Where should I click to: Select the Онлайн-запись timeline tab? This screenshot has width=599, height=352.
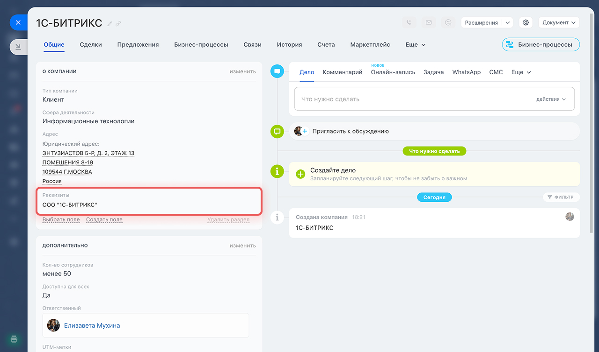(393, 72)
